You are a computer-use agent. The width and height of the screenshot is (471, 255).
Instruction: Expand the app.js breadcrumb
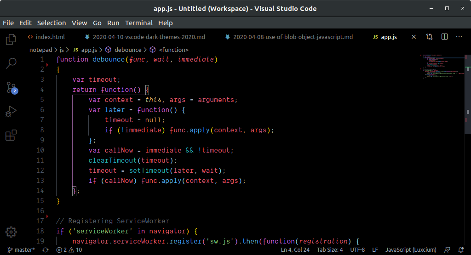pyautogui.click(x=85, y=50)
